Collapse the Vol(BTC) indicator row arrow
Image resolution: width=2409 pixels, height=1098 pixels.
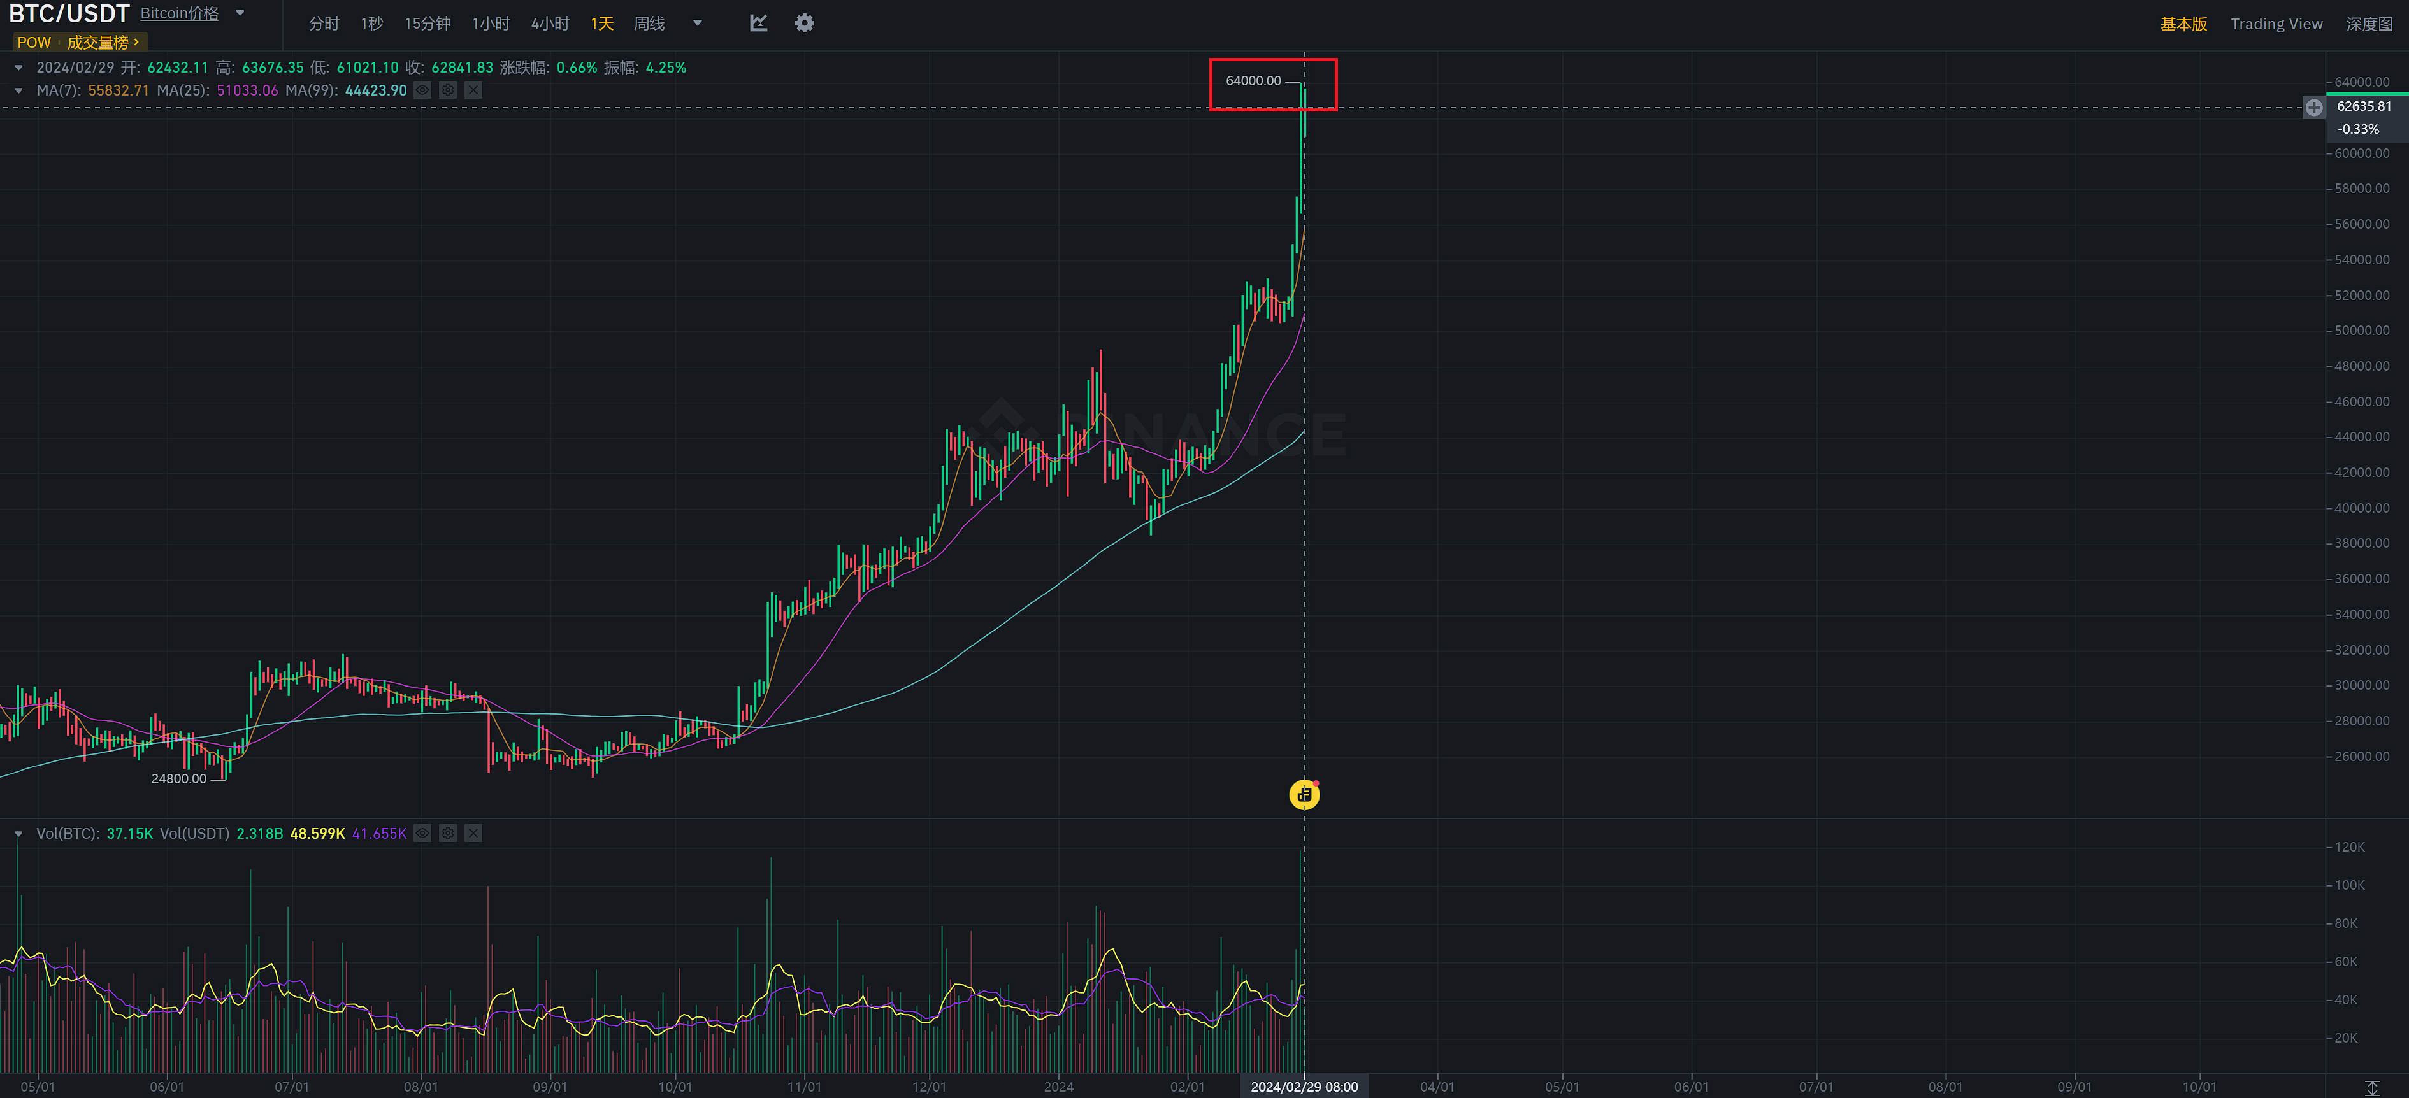point(18,832)
